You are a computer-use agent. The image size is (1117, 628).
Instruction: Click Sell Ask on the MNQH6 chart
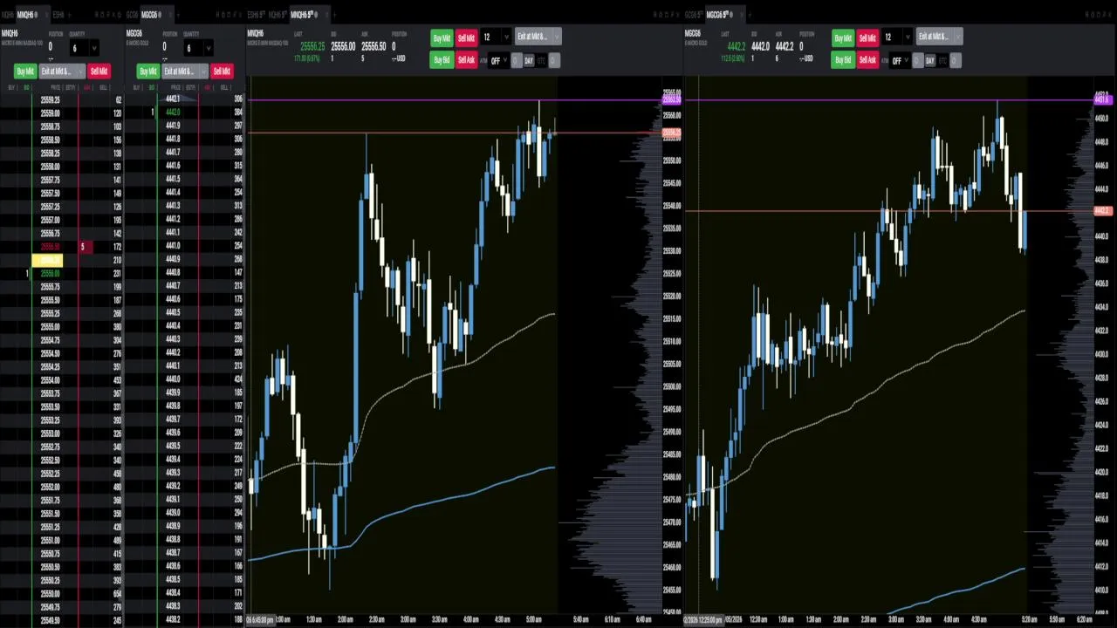click(466, 60)
